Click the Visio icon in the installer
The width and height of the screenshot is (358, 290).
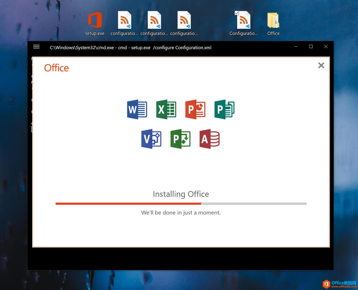(151, 139)
